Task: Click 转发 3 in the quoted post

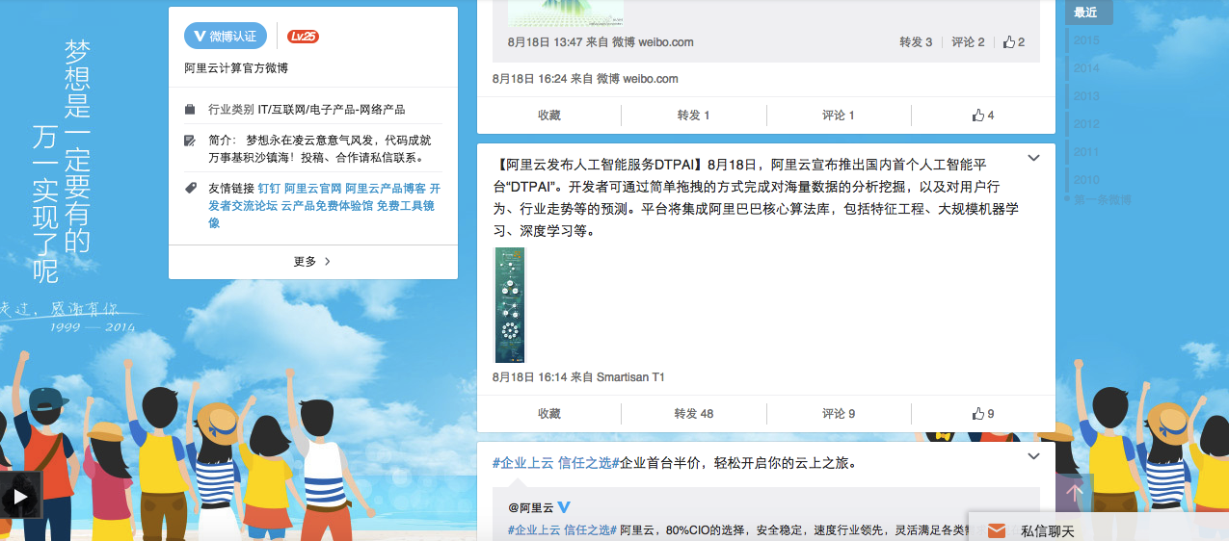Action: click(916, 42)
